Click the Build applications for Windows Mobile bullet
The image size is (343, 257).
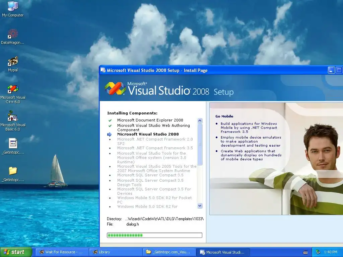coord(249,127)
